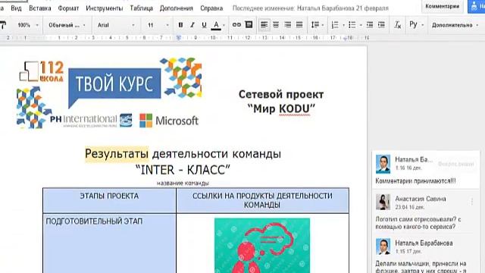Viewport: 485px width, 273px height.
Task: Open the 'Таблица' menu
Action: tap(142, 8)
